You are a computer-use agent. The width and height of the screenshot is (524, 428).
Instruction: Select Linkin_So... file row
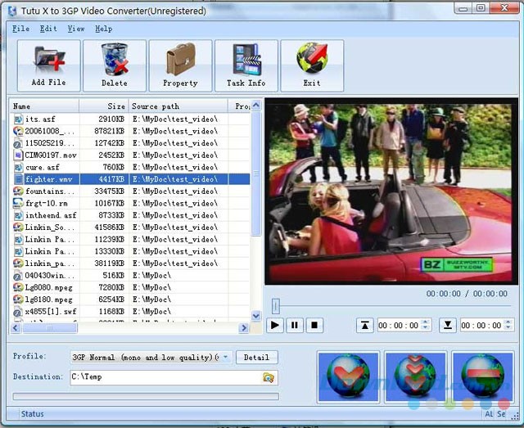coord(131,228)
